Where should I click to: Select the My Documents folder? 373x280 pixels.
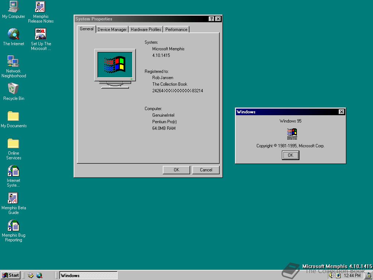pos(13,119)
